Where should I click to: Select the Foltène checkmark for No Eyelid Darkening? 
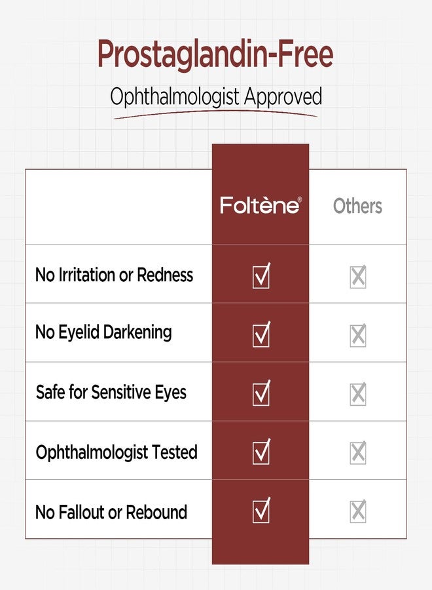(261, 334)
